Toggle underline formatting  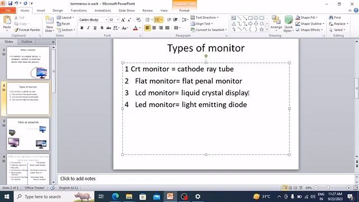point(95,28)
